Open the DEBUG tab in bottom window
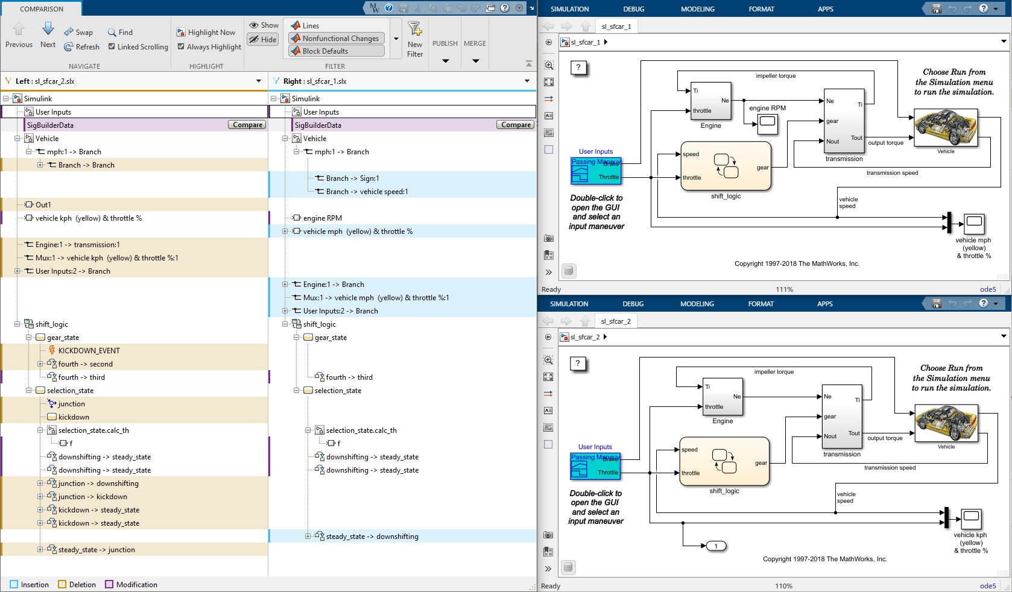 coord(633,304)
